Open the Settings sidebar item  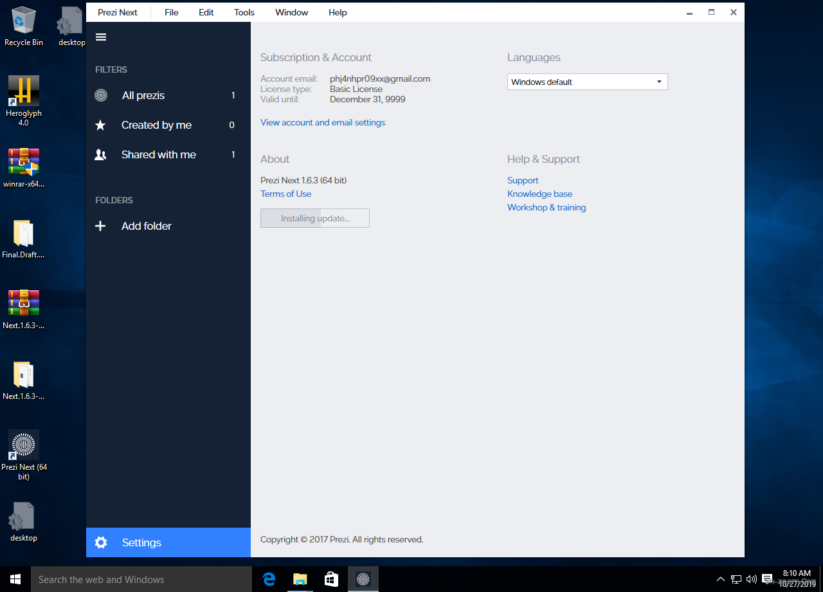click(168, 542)
